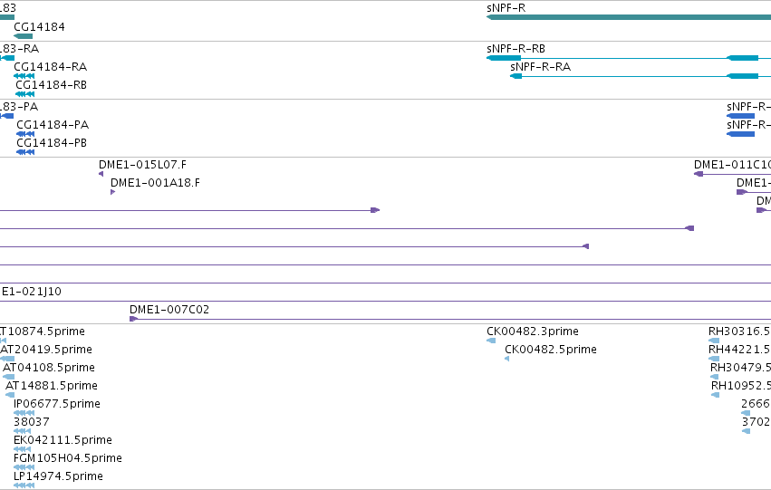Click the sNPF-R-RA transcript label
This screenshot has height=490, width=771.
click(x=540, y=67)
